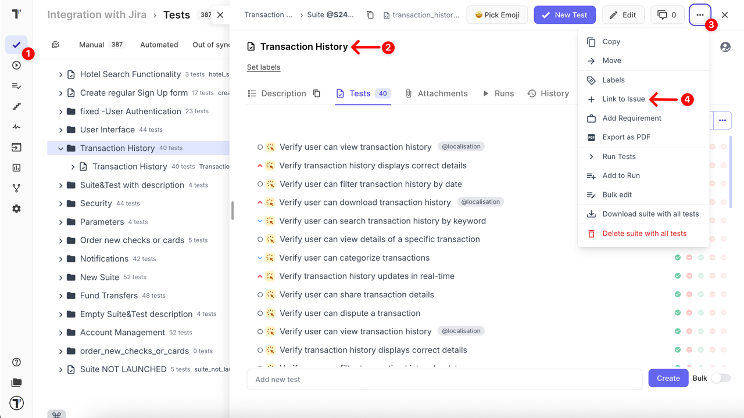
Task: Select the Tests checkmark icon in the left sidebar
Action: tap(16, 44)
